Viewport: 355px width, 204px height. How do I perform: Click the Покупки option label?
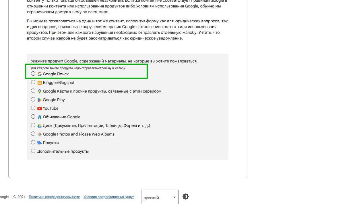(x=51, y=143)
